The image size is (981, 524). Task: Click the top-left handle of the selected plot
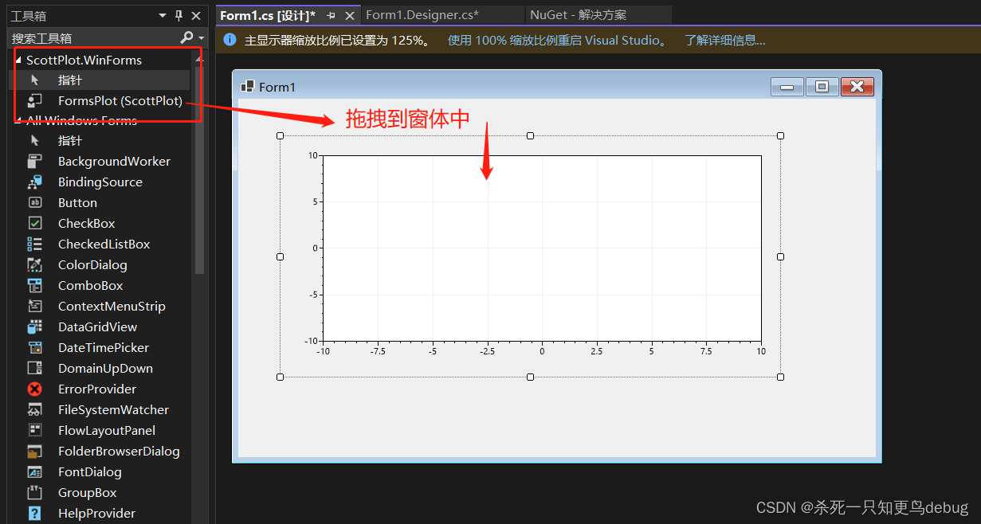coord(280,135)
